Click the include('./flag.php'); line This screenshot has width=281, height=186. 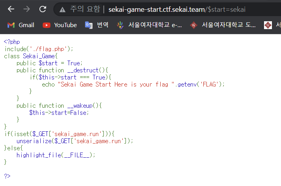(39, 49)
